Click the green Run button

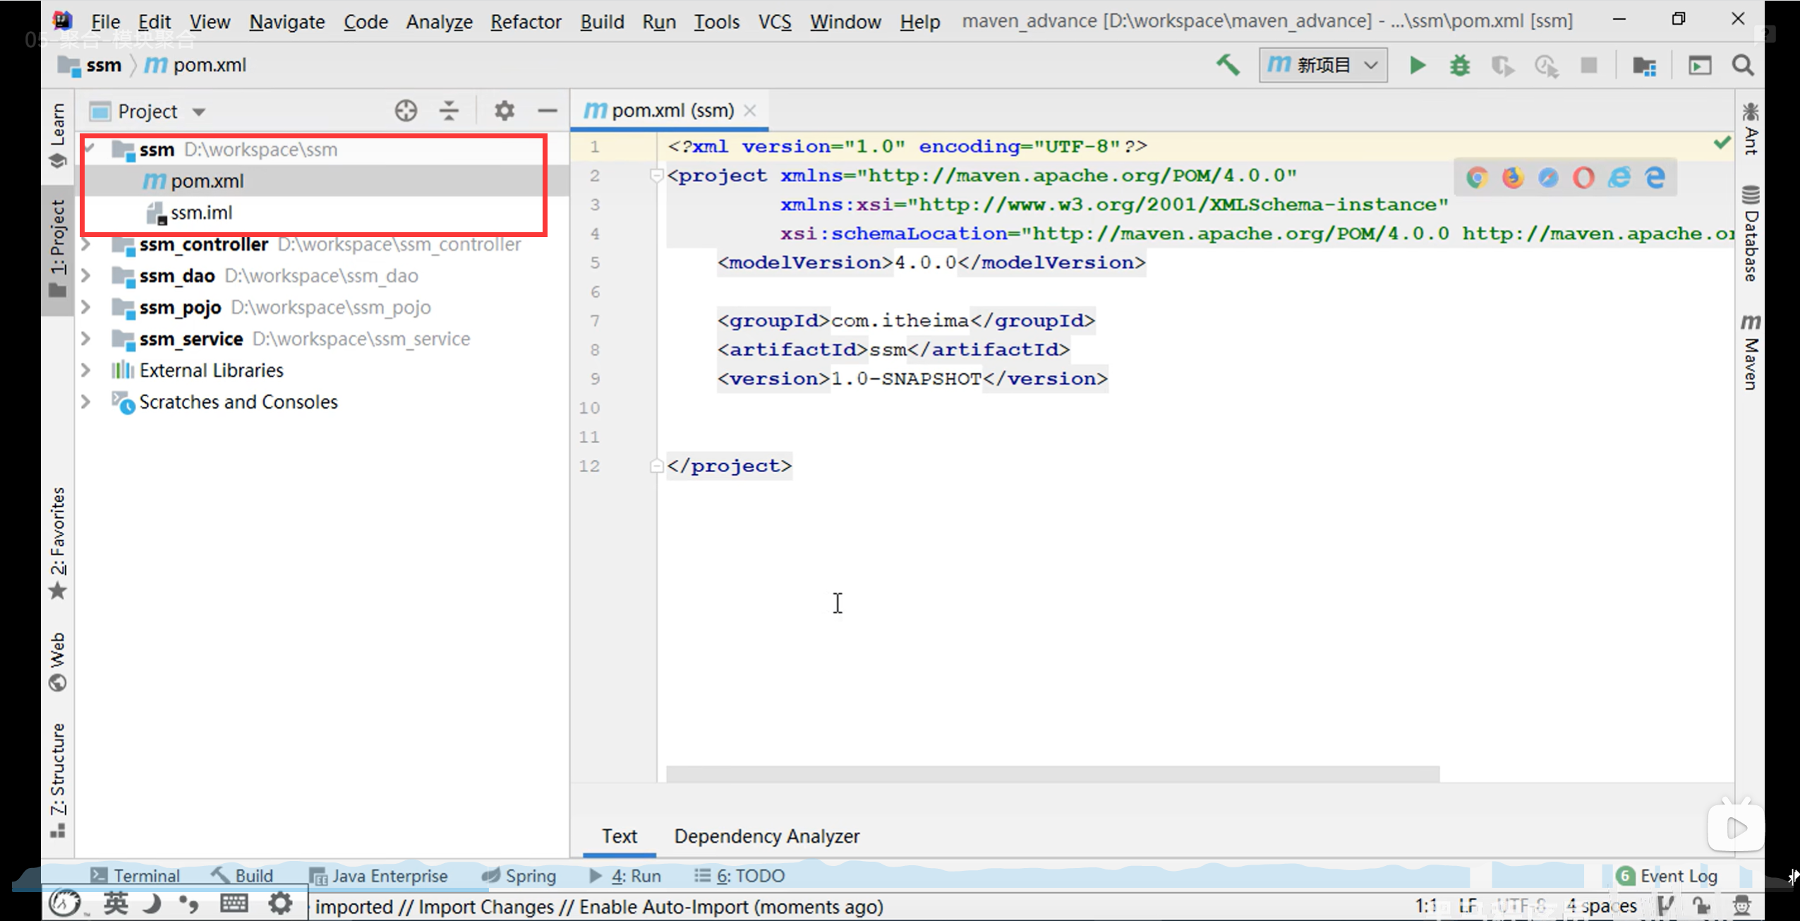point(1417,66)
